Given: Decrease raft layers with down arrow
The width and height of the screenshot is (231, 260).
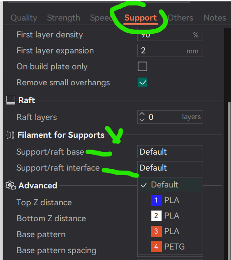Looking at the screenshot, I should coord(142,120).
